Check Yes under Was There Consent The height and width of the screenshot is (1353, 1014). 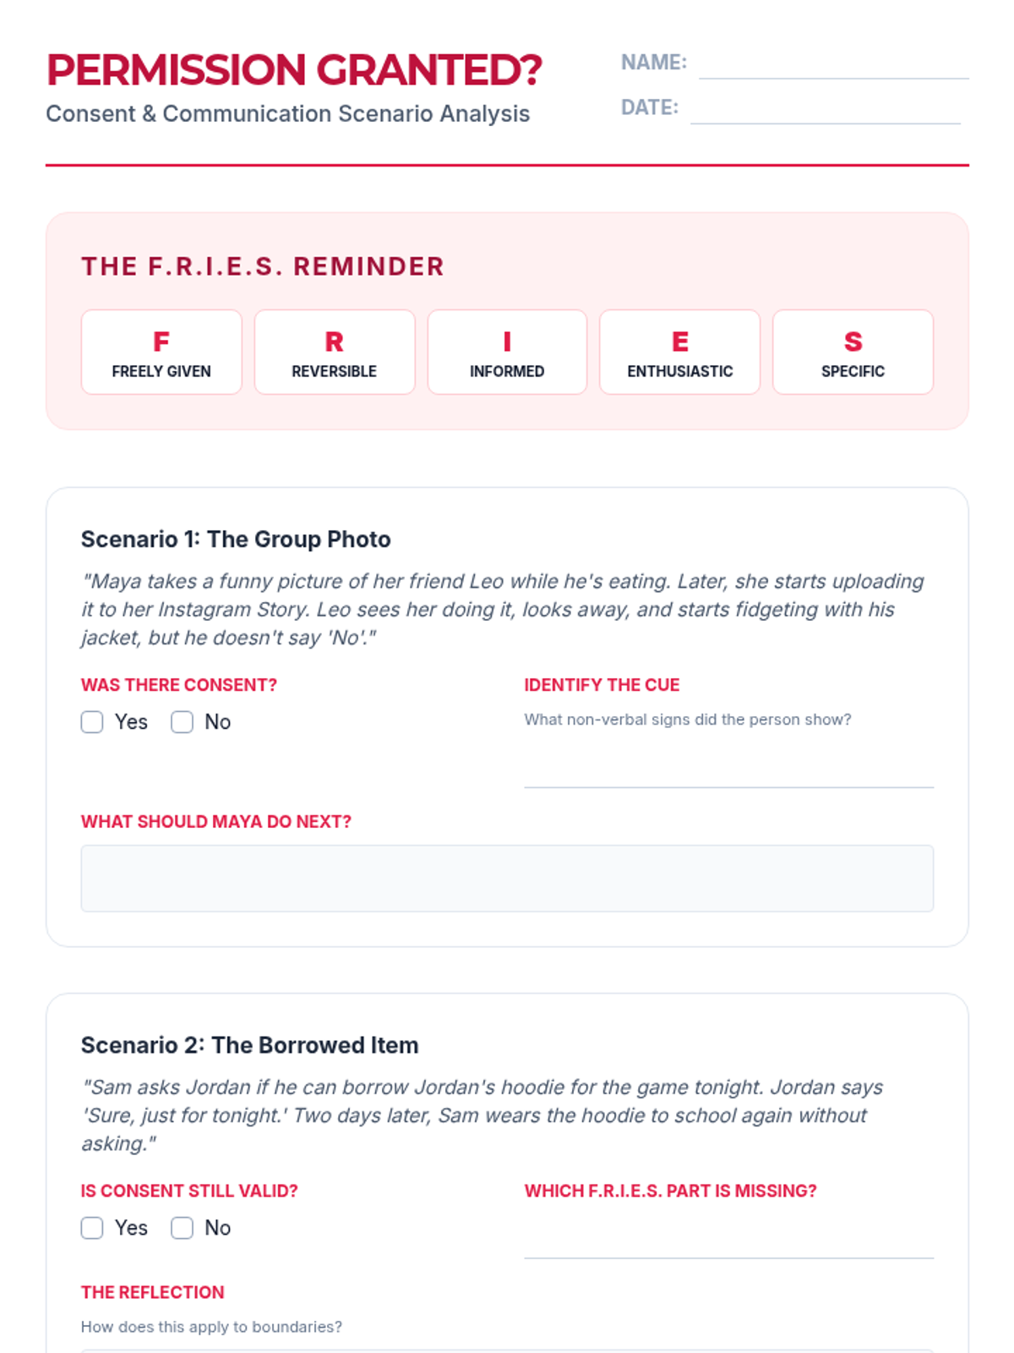92,722
